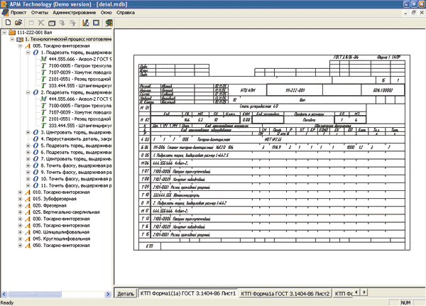Expand step 3 Центровать торец
426x306 pixels.
point(28,133)
